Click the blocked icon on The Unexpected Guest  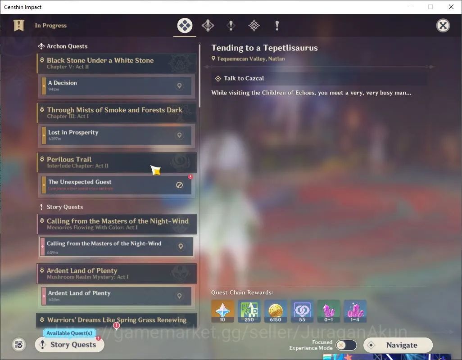click(x=179, y=185)
